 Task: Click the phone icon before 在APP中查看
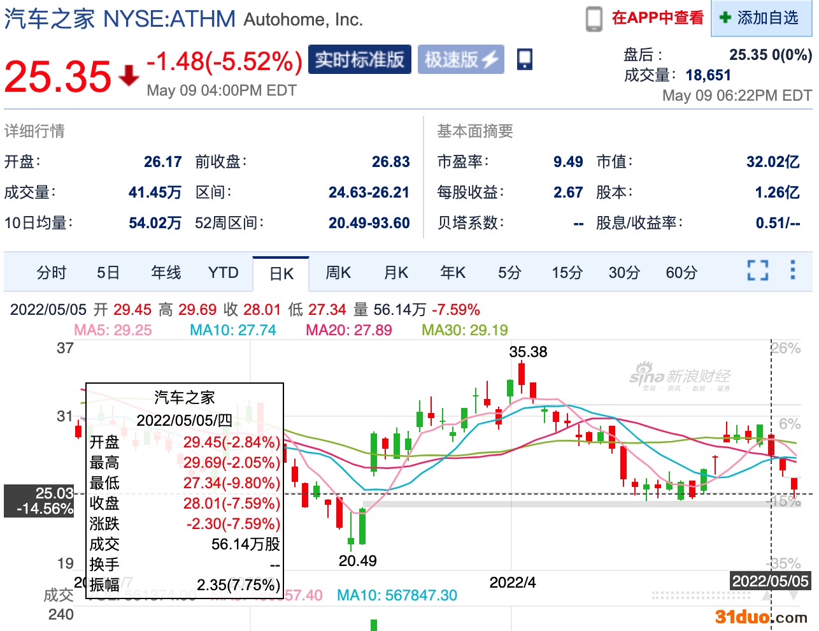[x=594, y=18]
